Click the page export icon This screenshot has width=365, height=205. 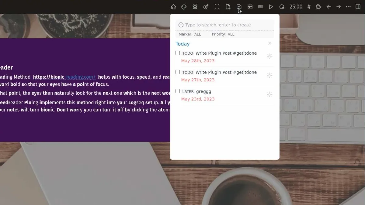tap(228, 7)
